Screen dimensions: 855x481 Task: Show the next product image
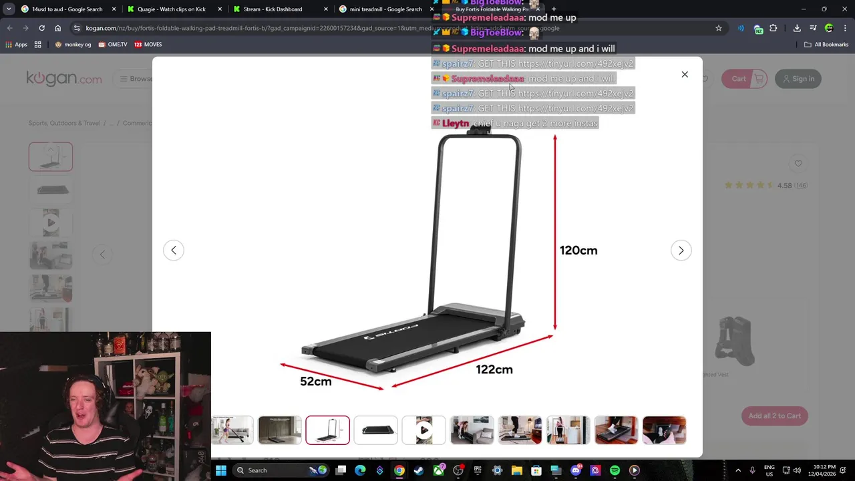pos(681,251)
